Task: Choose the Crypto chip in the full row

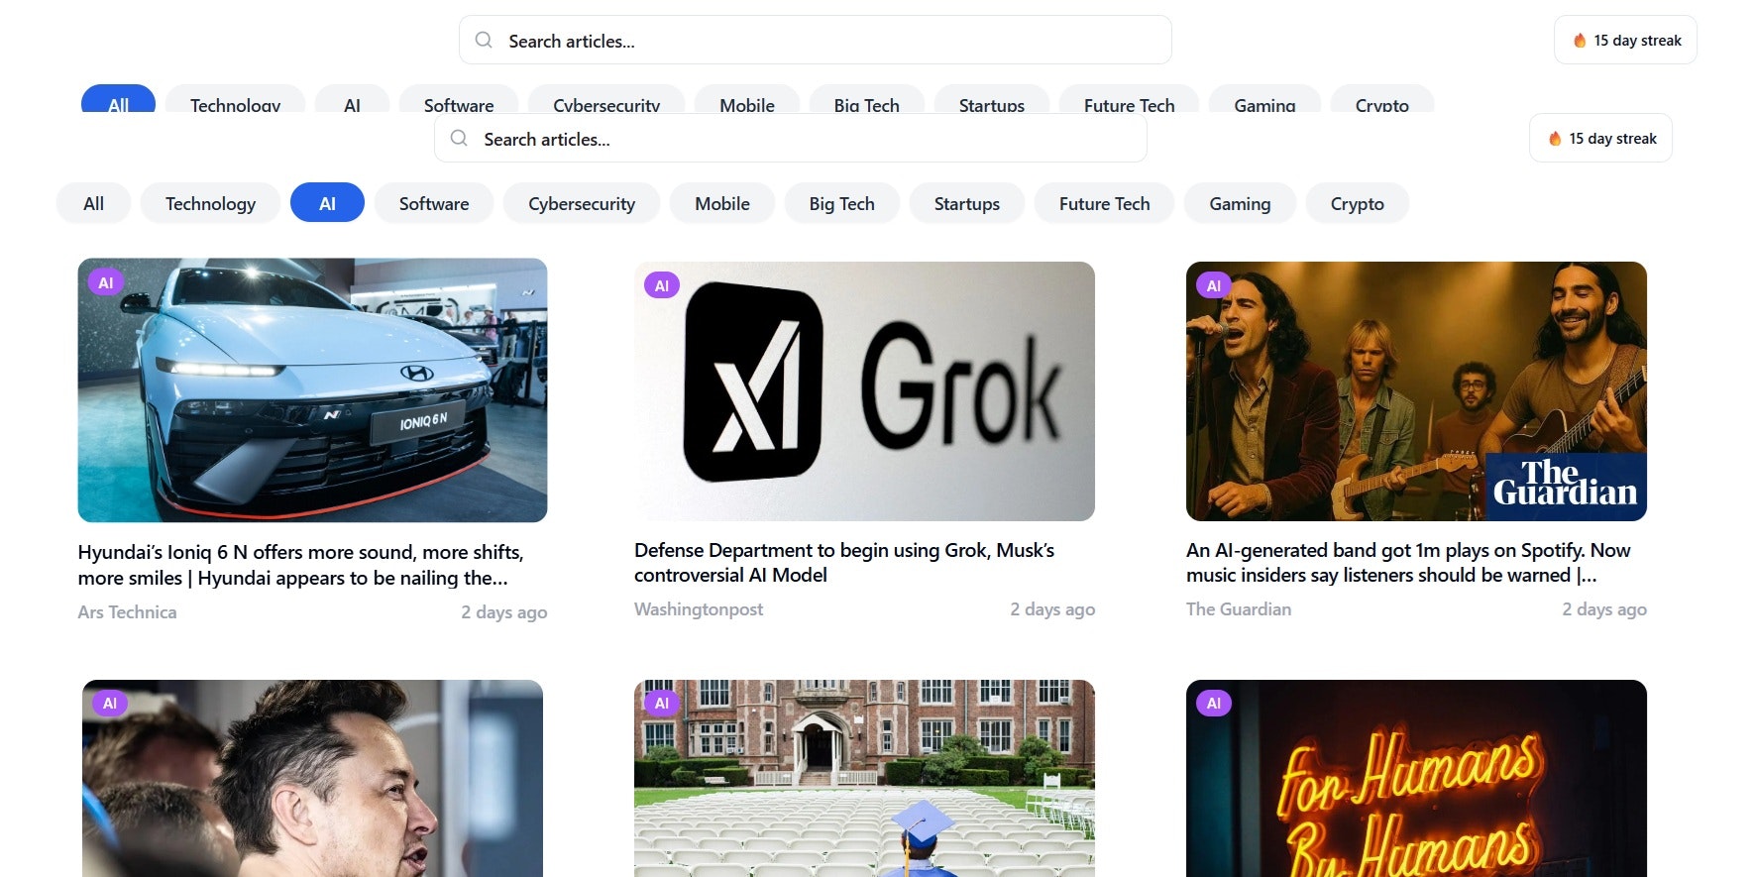Action: [1358, 203]
